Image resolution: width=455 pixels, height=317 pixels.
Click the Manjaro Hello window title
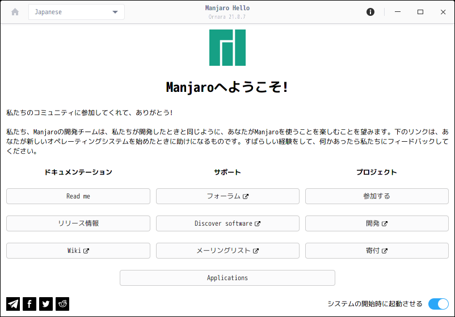[227, 8]
